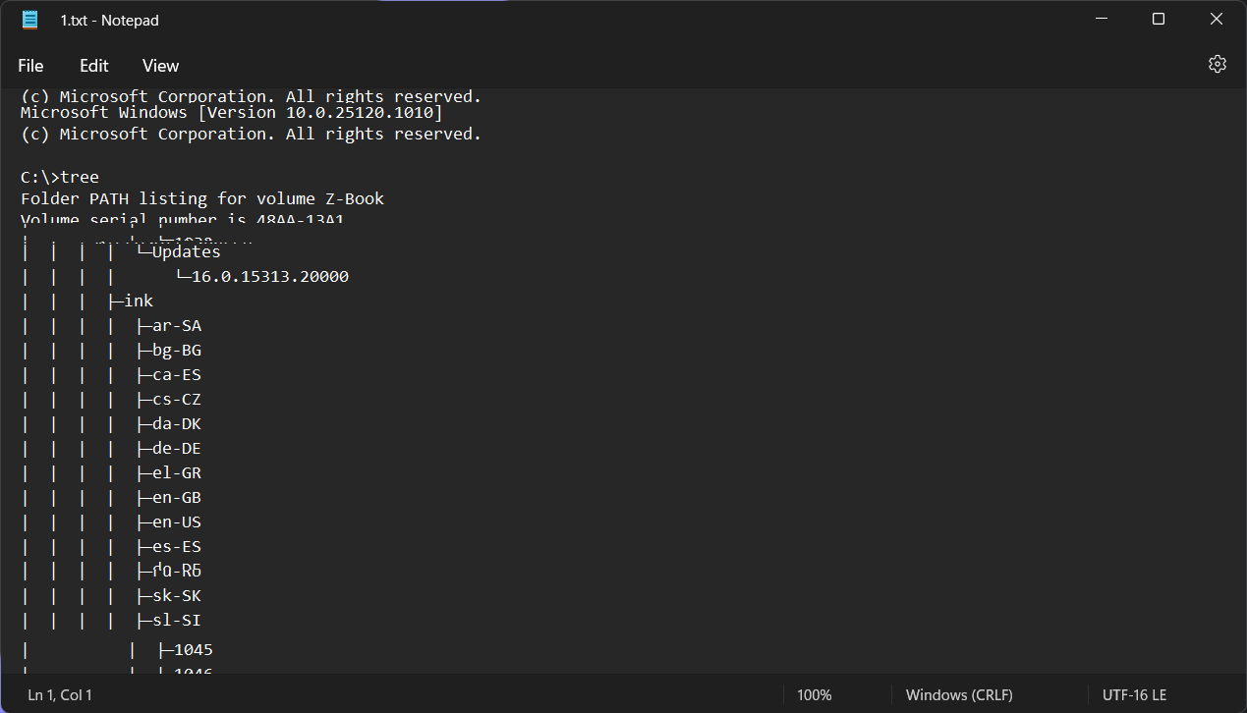Screen dimensions: 1247x713
Task: Click the Microsoft Windows version line
Action: 232,113
